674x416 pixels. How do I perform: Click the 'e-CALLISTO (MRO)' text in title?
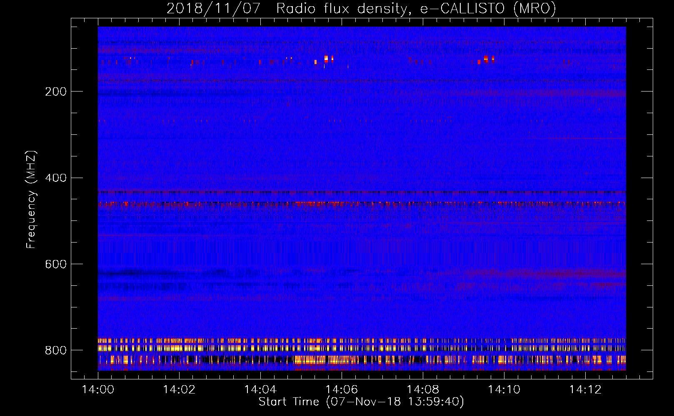coord(488,8)
